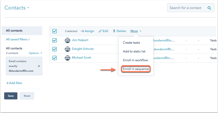Uncheck Dwight Schrute's checkbox

coord(55,49)
